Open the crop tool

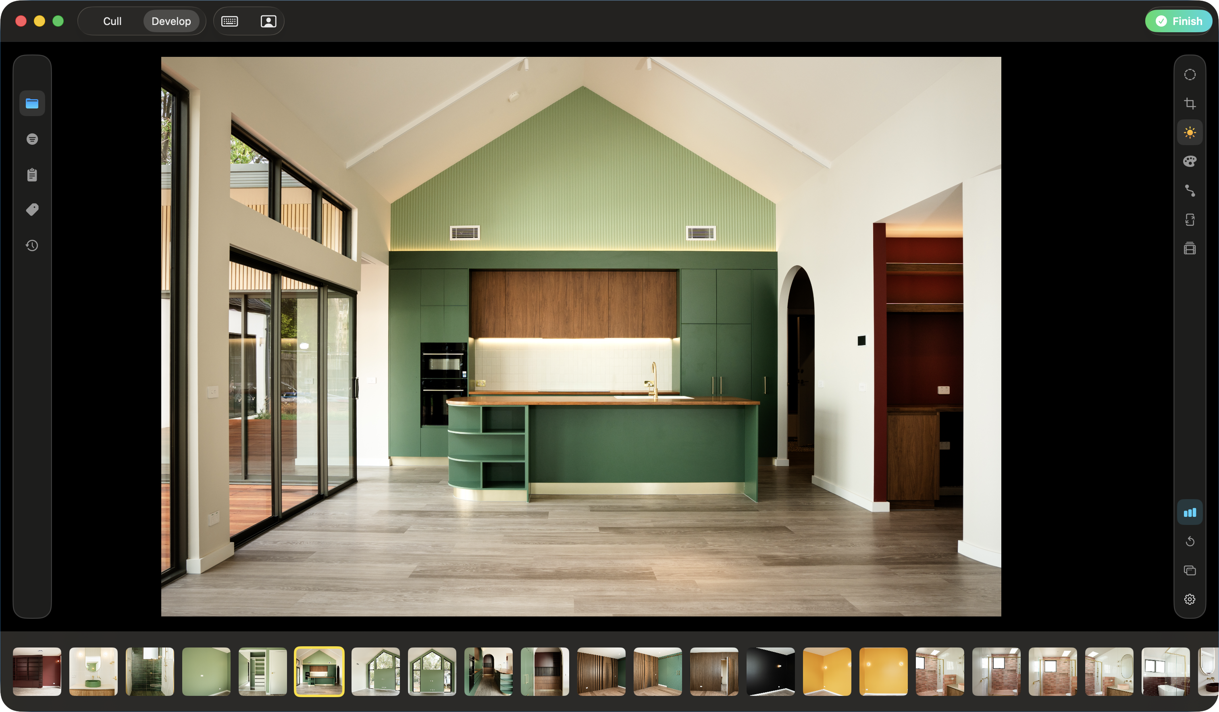[x=1190, y=104]
